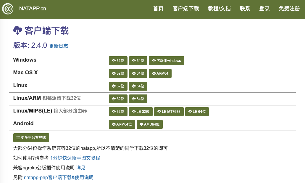This screenshot has width=305, height=183.
Task: Download the Android AMD64位 client
Action: 150,124
